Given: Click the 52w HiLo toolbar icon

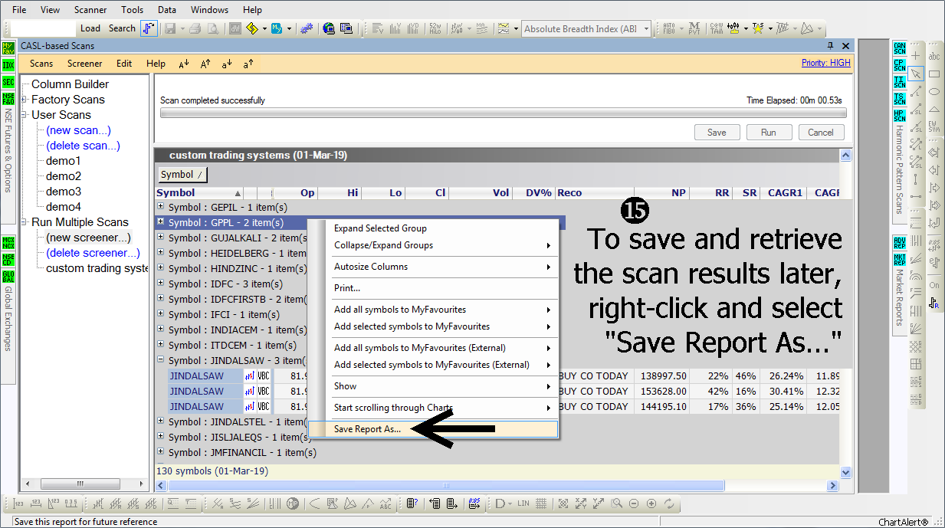Looking at the screenshot, I should click(434, 28).
